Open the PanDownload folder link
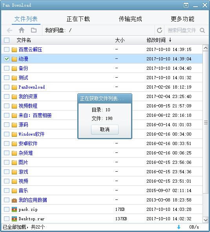The height and width of the screenshot is (232, 210). pos(32,87)
